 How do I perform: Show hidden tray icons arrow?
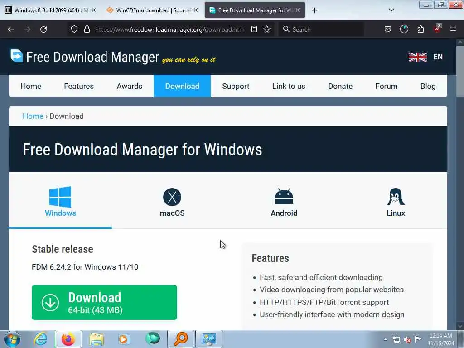pyautogui.click(x=385, y=339)
